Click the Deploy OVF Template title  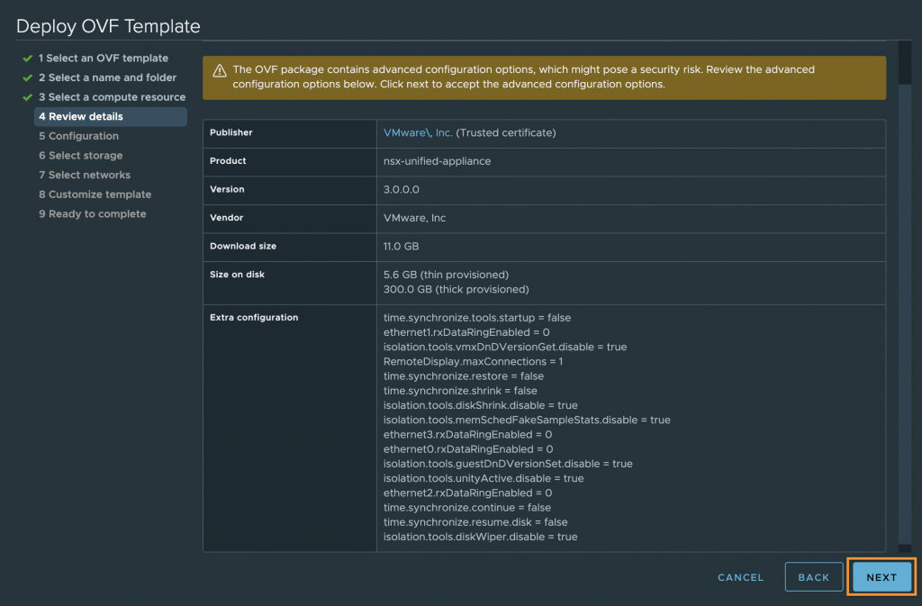point(108,26)
